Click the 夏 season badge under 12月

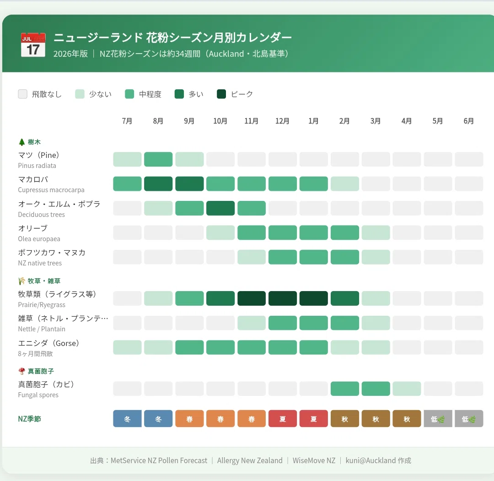click(282, 419)
